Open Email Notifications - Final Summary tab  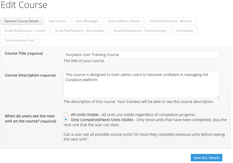click(x=140, y=31)
